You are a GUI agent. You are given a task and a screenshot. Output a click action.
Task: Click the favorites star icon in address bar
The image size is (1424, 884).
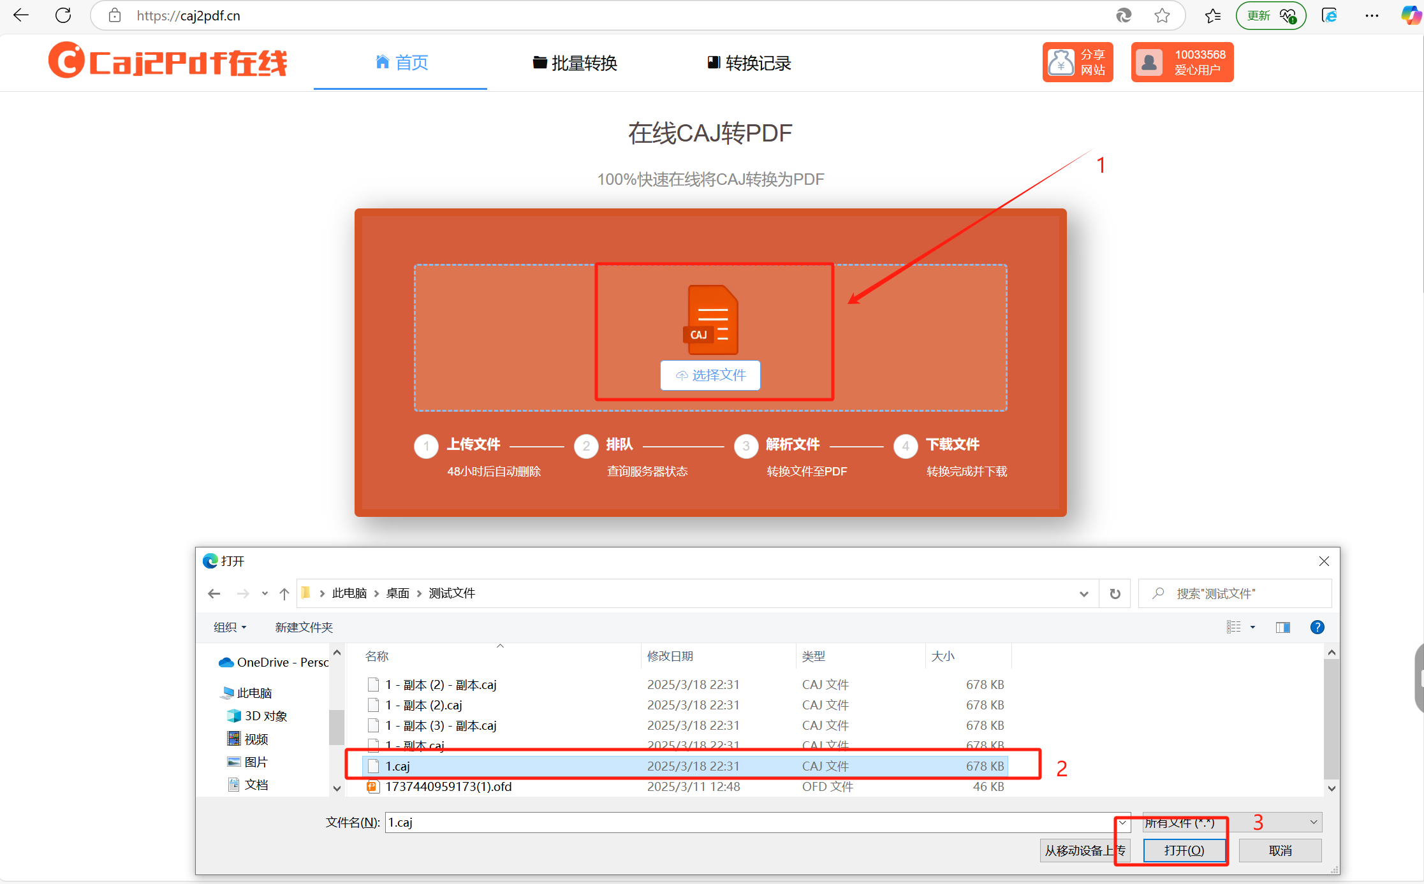pos(1162,15)
